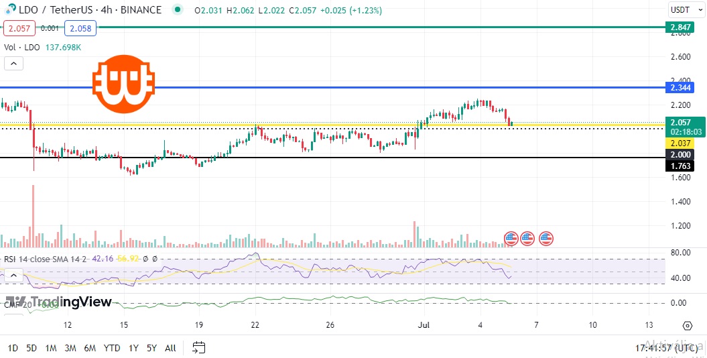Click the Vol · LDO indicator legend
The image size is (707, 358).
(22, 48)
